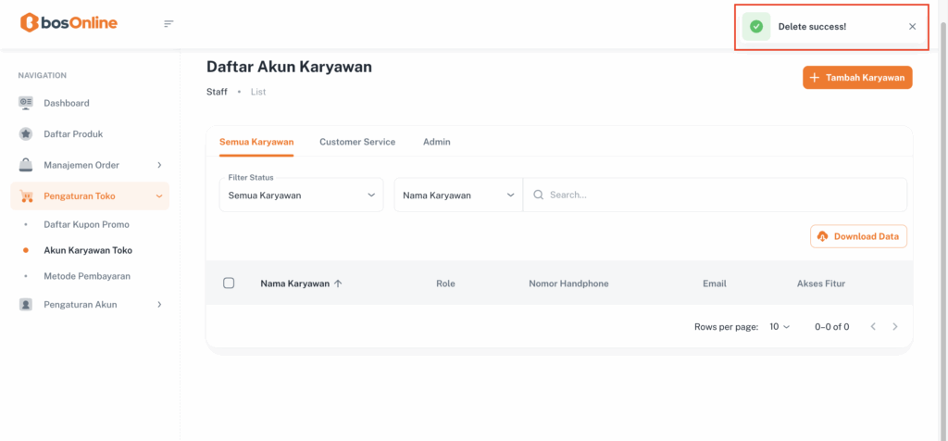Click the Pengaturan Akun profile icon
The image size is (948, 441).
[x=26, y=304]
